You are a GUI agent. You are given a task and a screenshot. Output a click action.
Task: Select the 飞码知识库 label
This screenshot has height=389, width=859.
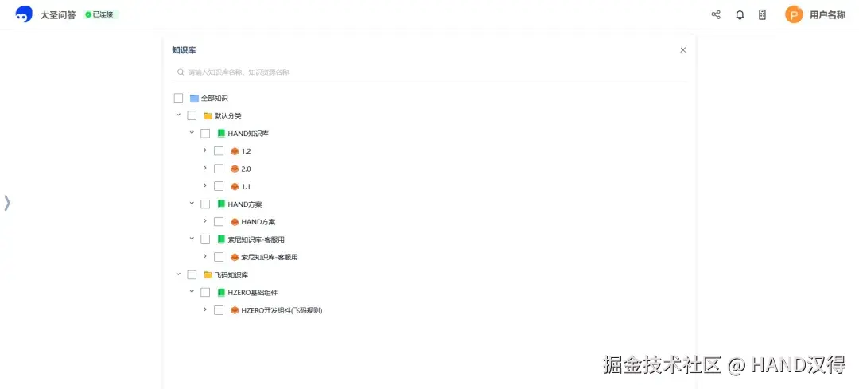point(231,274)
